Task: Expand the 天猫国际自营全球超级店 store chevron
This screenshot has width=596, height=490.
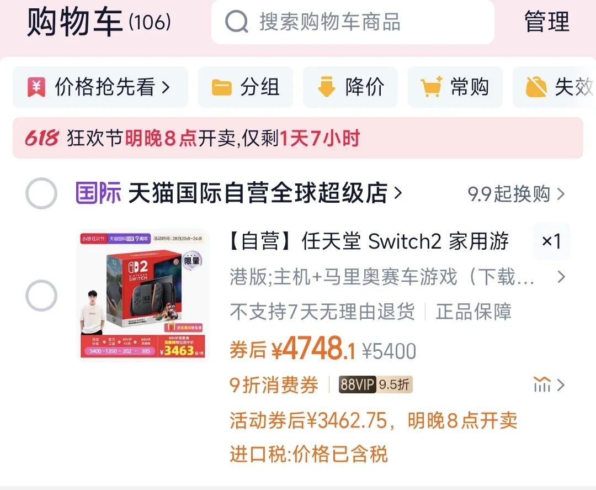Action: point(397,193)
